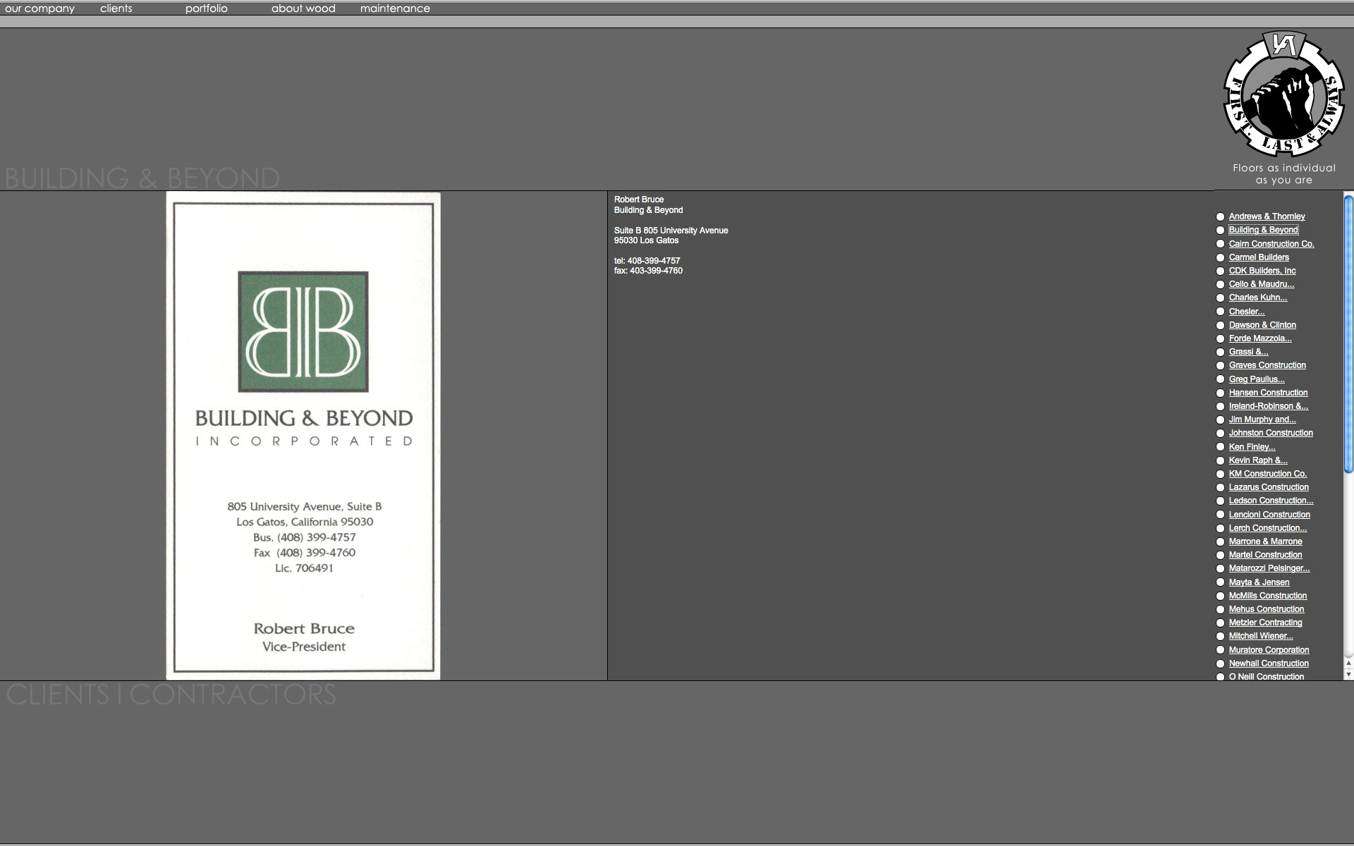
Task: Open the Ireland-Robinson &... link
Action: [1269, 406]
